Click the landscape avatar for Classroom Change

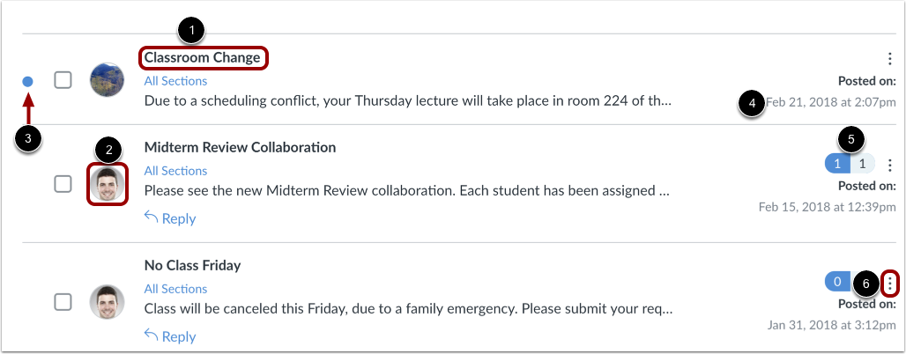(x=107, y=79)
